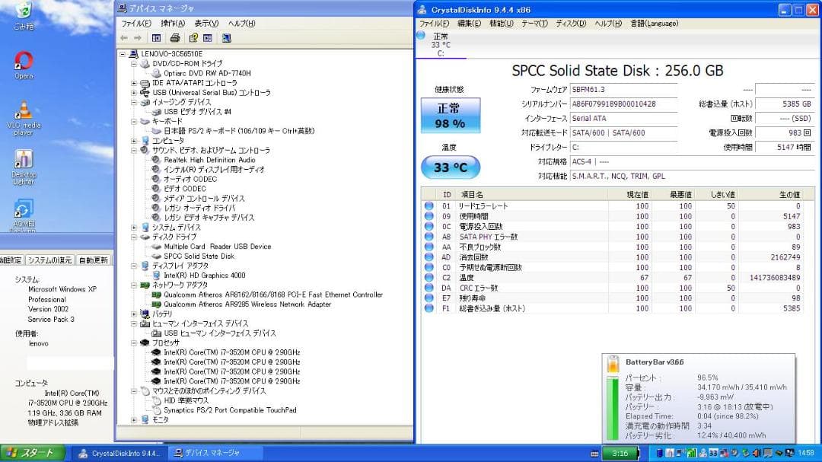Click the スタート button
Image resolution: width=822 pixels, height=462 pixels.
pos(33,453)
